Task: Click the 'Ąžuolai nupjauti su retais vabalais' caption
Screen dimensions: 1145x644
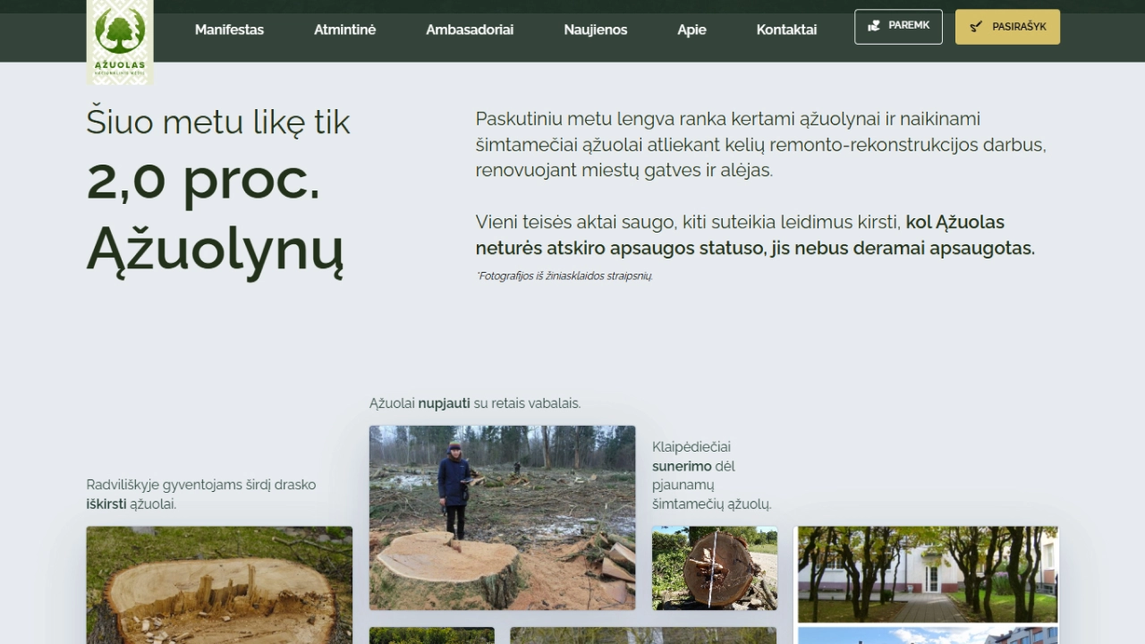Action: [475, 403]
